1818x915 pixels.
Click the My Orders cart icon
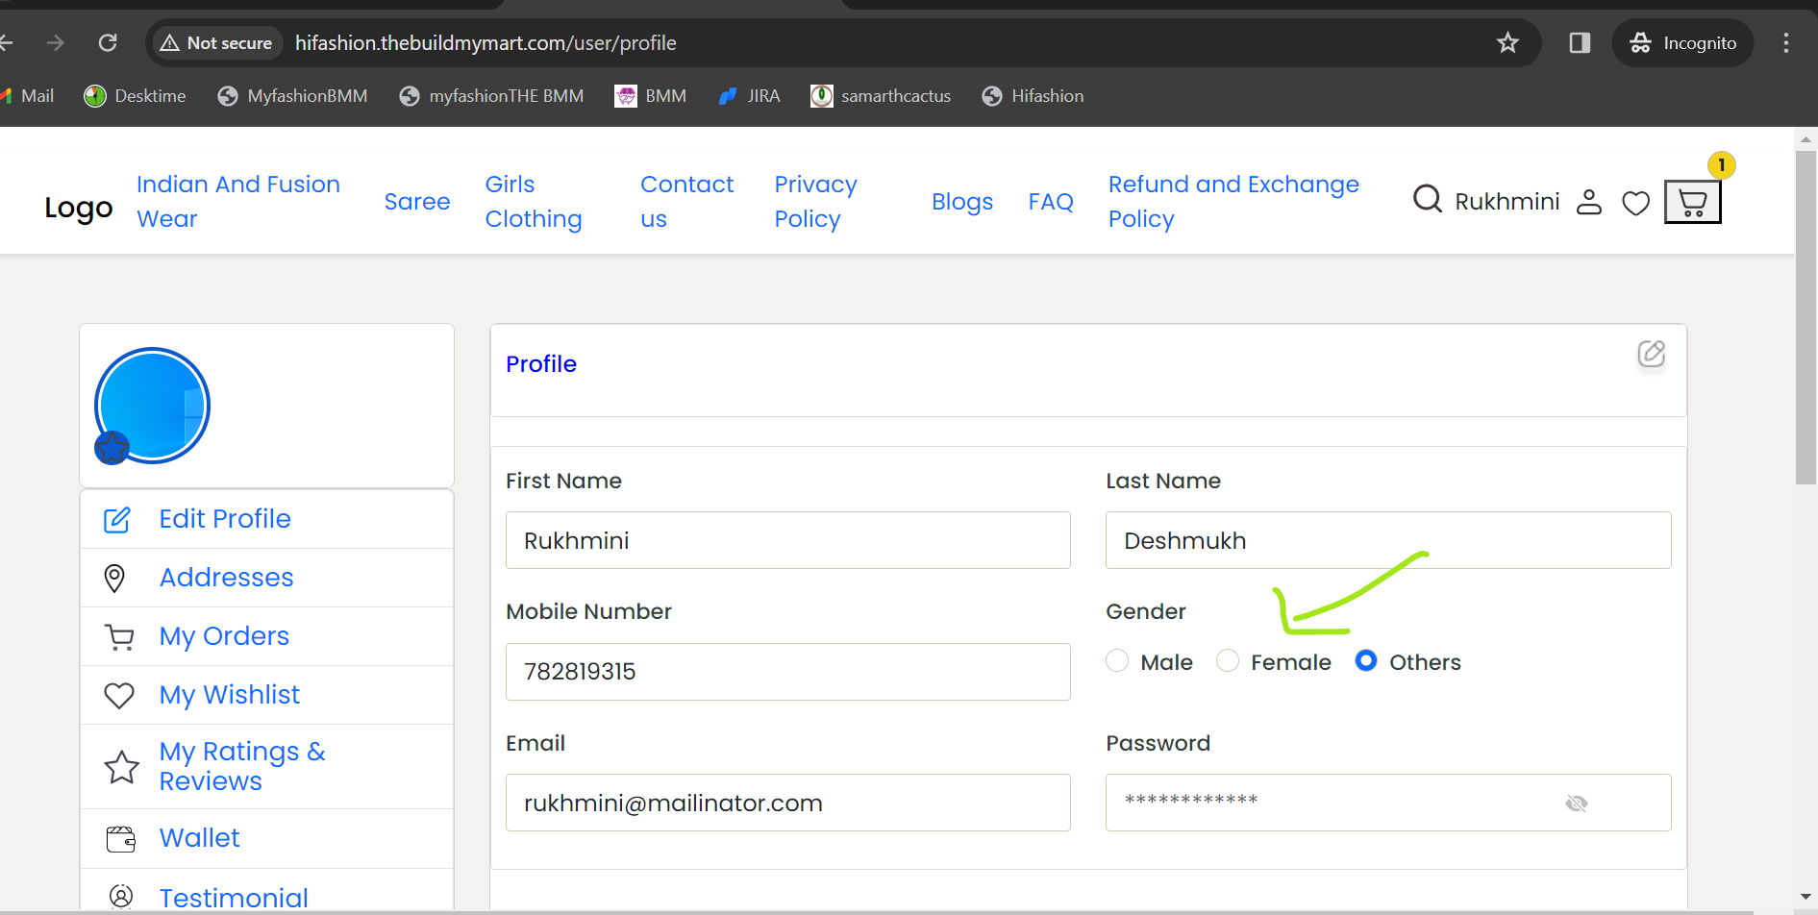[x=119, y=637]
